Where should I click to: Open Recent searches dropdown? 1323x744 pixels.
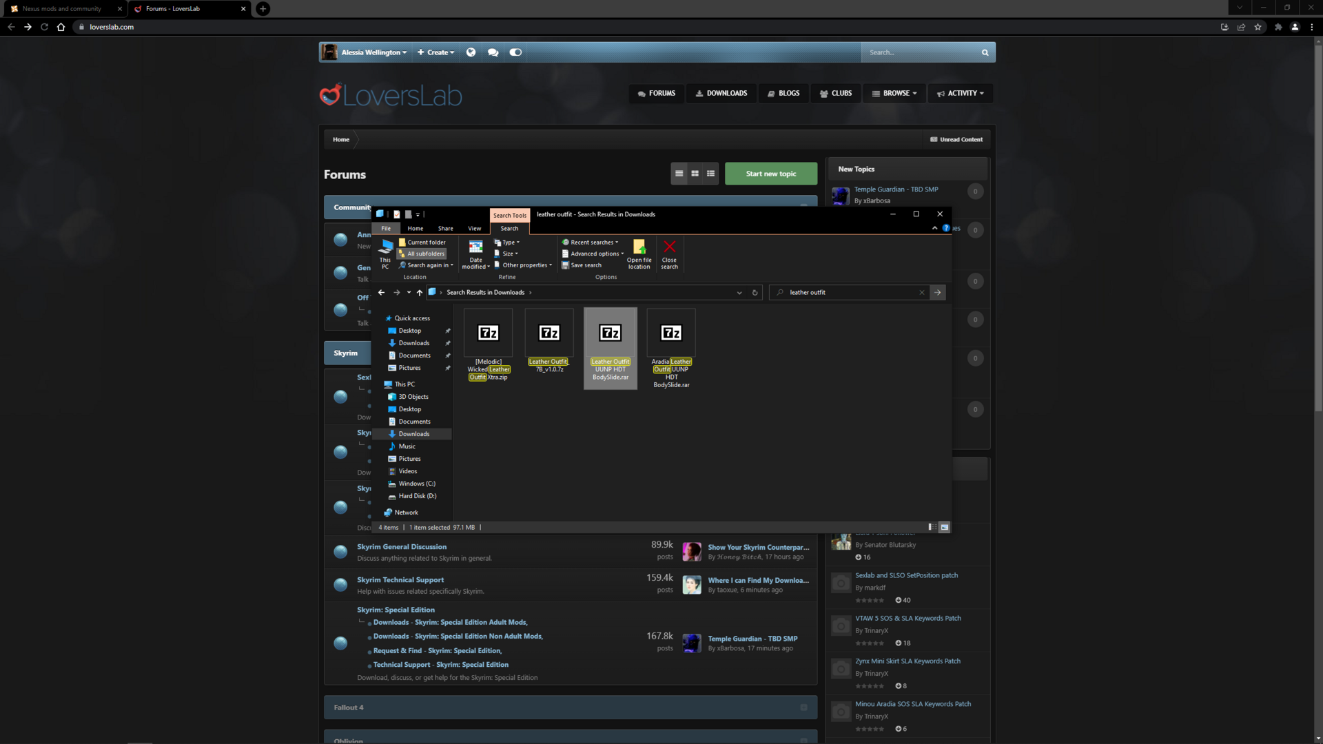point(590,242)
